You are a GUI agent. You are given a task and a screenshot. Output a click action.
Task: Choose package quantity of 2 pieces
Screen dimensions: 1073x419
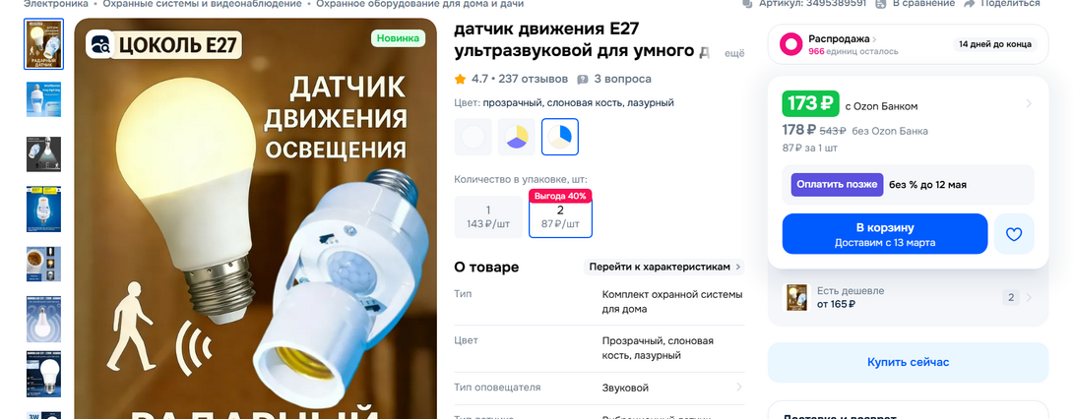point(560,216)
